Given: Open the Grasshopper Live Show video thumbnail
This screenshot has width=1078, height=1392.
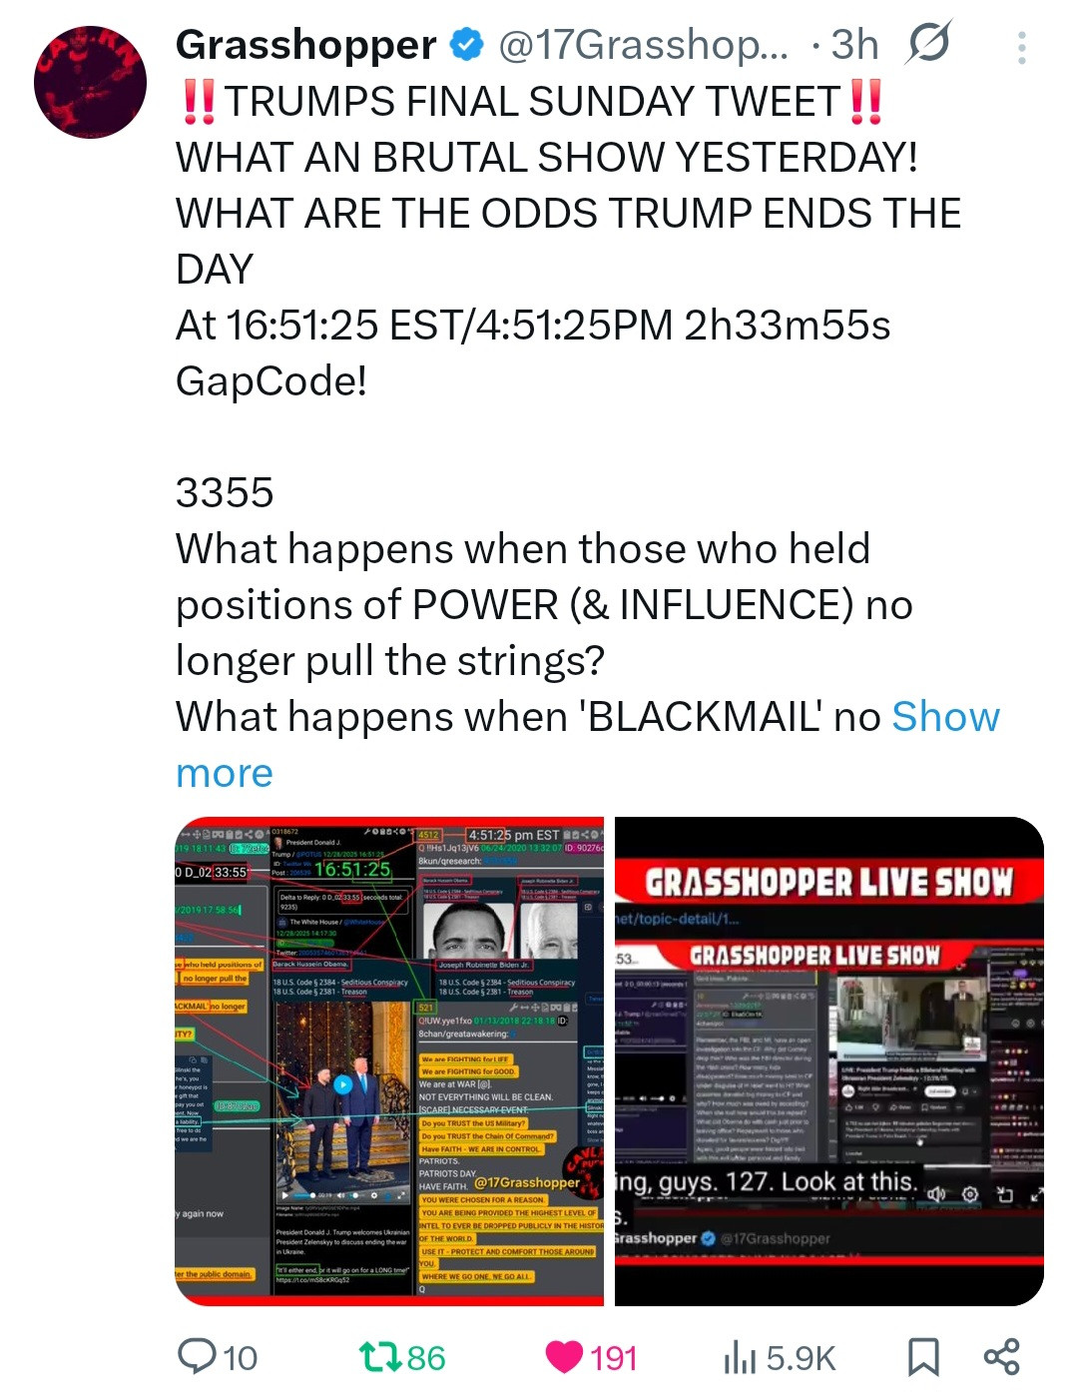Looking at the screenshot, I should tap(829, 1060).
